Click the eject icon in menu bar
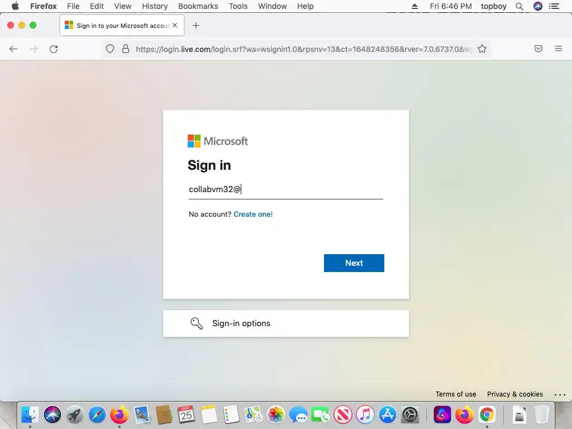This screenshot has width=572, height=429. 415,6
